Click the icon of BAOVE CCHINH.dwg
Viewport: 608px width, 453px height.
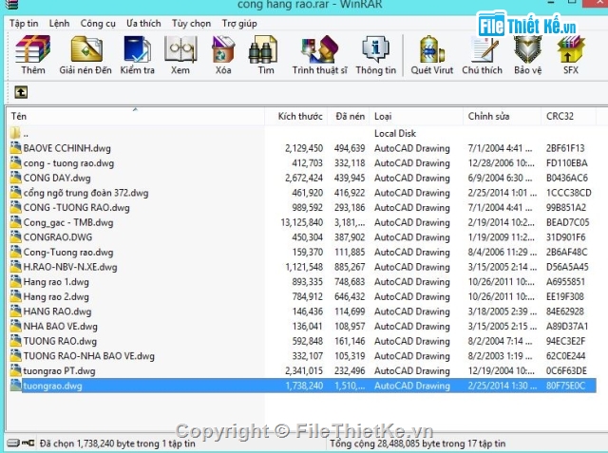tap(15, 147)
